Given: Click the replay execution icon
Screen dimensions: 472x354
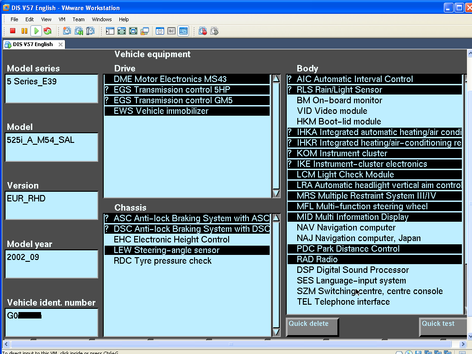Looking at the screenshot, I should coord(214,31).
